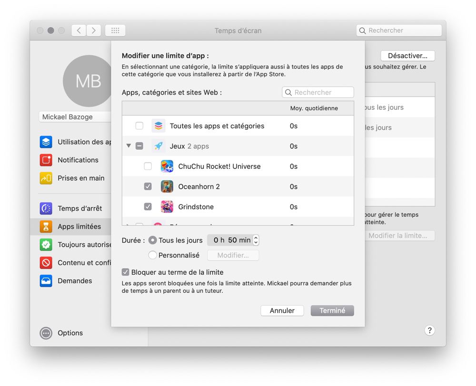Viewport: 476px width, 386px height.
Task: Click the Grindstone app icon
Action: pos(167,207)
